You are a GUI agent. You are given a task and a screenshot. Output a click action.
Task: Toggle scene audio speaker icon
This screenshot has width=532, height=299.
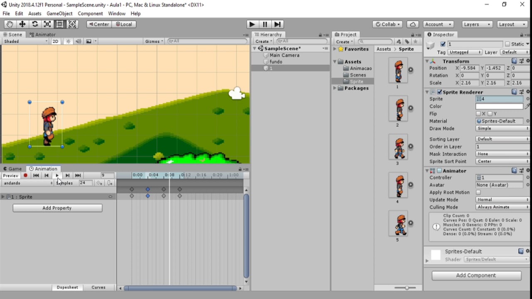point(78,41)
